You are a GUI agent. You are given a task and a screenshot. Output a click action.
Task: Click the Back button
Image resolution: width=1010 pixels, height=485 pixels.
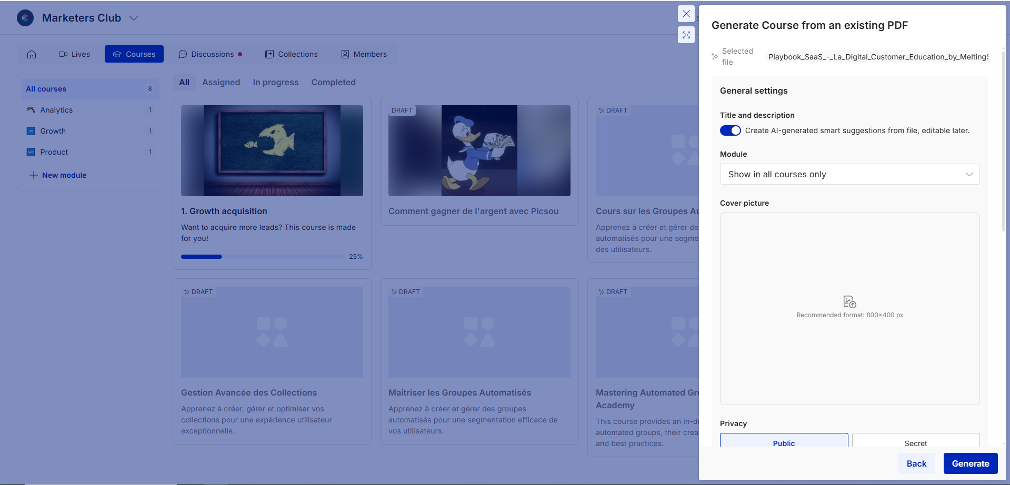click(x=916, y=463)
